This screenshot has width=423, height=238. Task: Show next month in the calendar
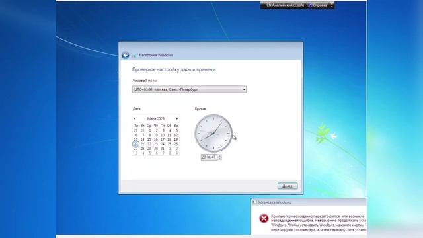pyautogui.click(x=177, y=119)
